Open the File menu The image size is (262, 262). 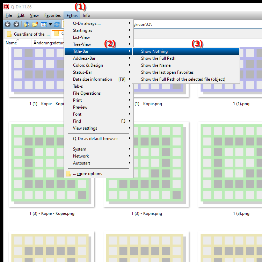[x=9, y=15]
